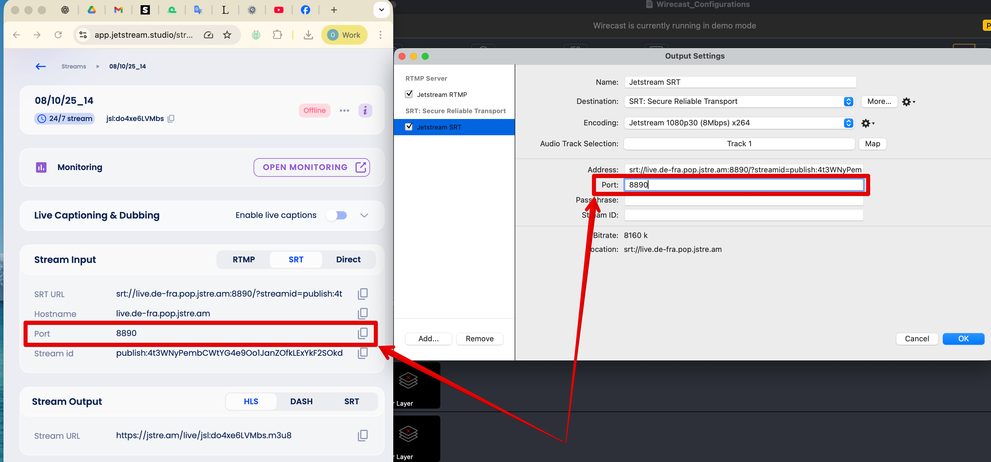Click the Map audio button
991x462 pixels.
tap(872, 144)
